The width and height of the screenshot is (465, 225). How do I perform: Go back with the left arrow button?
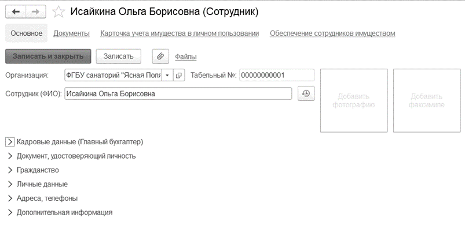(x=16, y=12)
